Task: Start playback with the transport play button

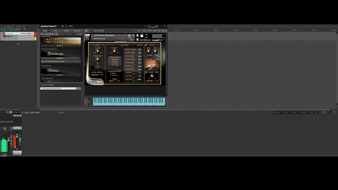Action: point(11,112)
